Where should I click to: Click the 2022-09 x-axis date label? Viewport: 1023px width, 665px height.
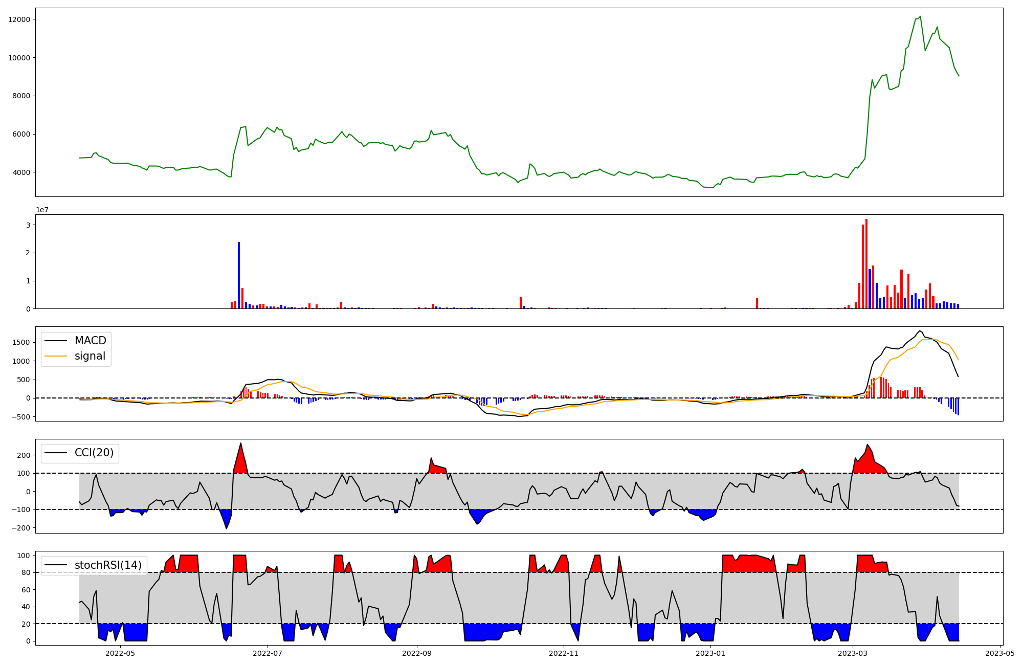point(416,653)
